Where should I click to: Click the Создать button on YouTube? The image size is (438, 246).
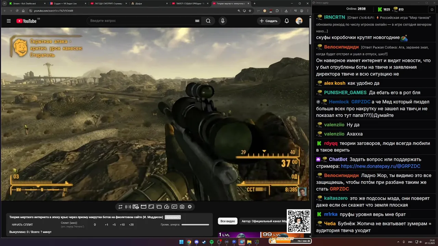coord(269,21)
